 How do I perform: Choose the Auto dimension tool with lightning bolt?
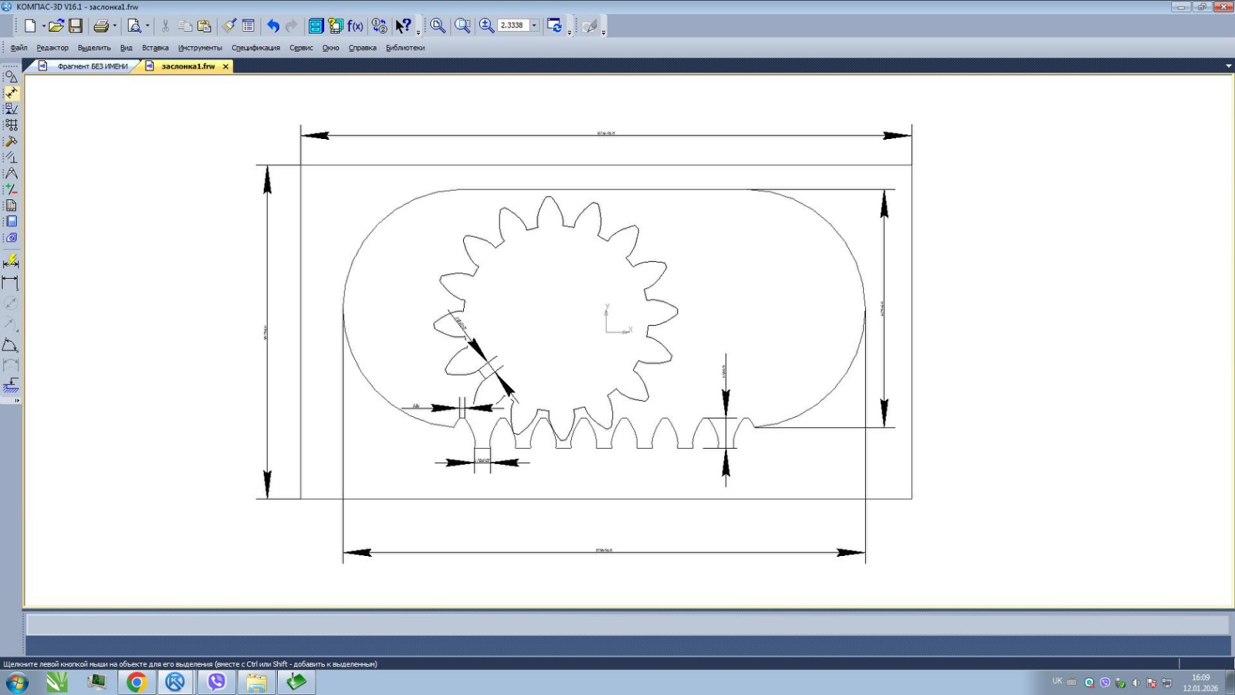point(11,261)
